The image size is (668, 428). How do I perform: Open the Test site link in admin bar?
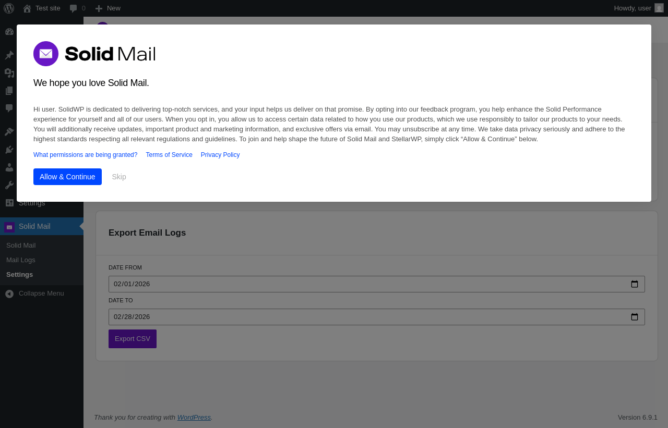[x=42, y=8]
